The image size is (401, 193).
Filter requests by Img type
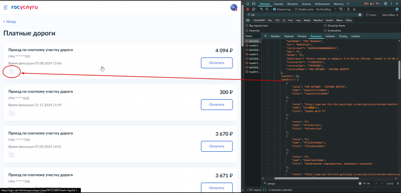298,20
